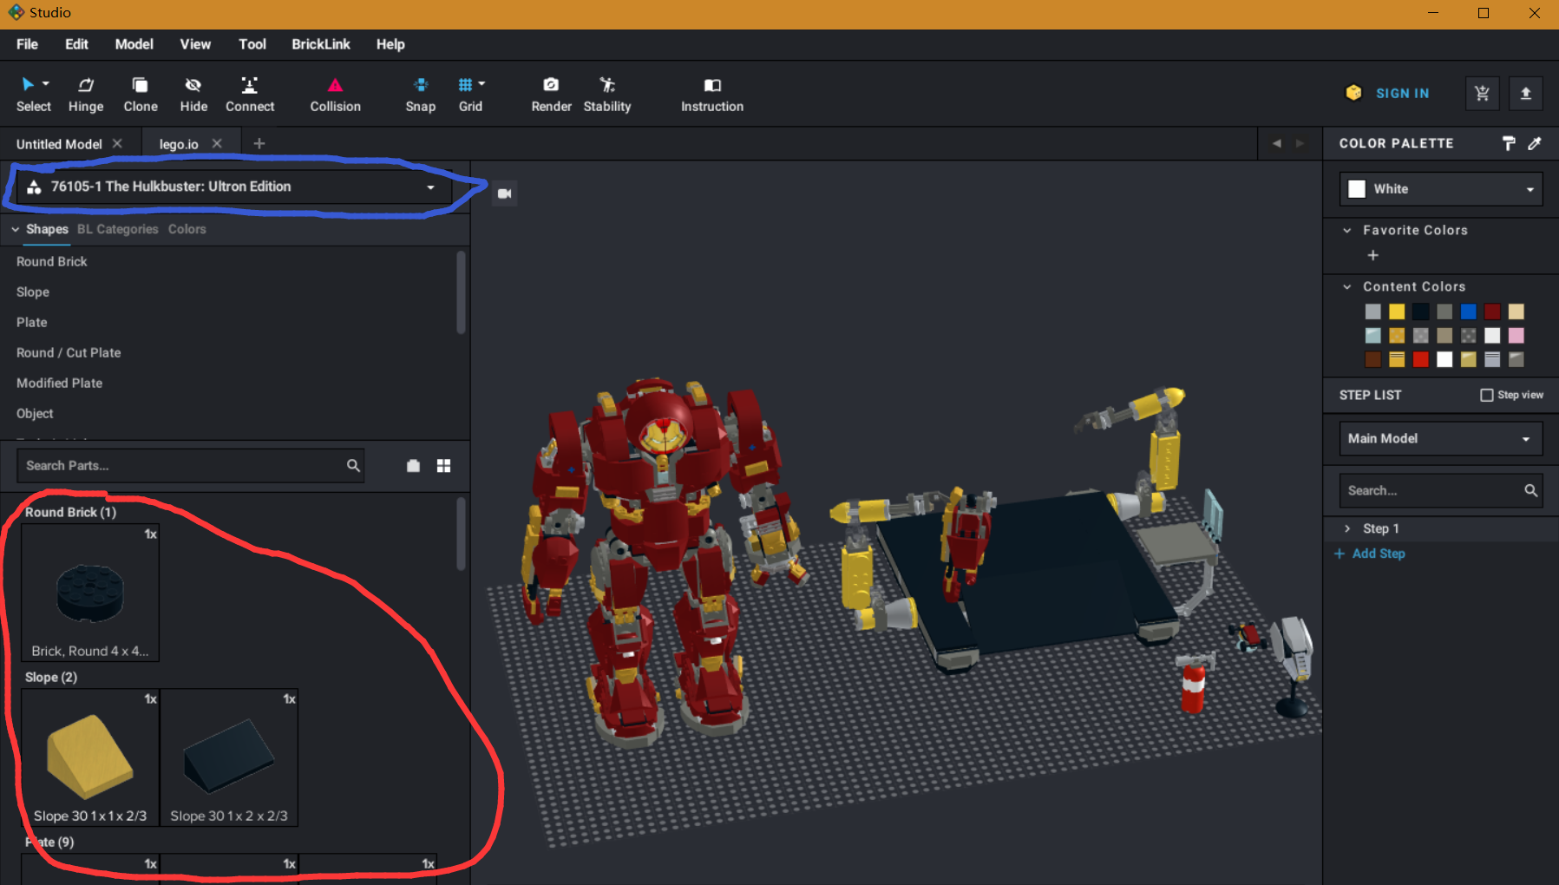Choose the Hinge tool
The image size is (1559, 885).
[86, 94]
